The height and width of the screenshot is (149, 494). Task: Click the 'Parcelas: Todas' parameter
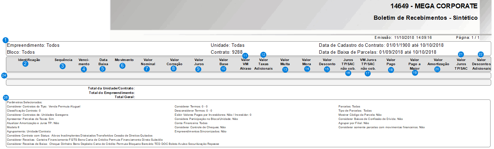pyautogui.click(x=349, y=106)
